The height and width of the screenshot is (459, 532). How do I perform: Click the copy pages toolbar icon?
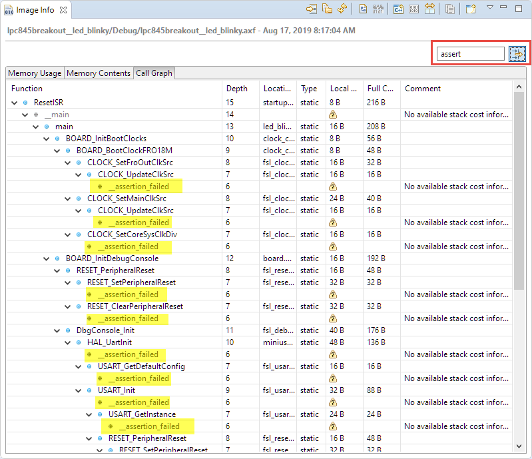[451, 9]
